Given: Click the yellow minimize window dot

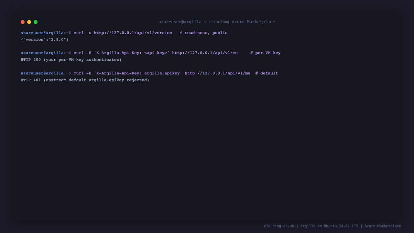Looking at the screenshot, I should (x=29, y=22).
